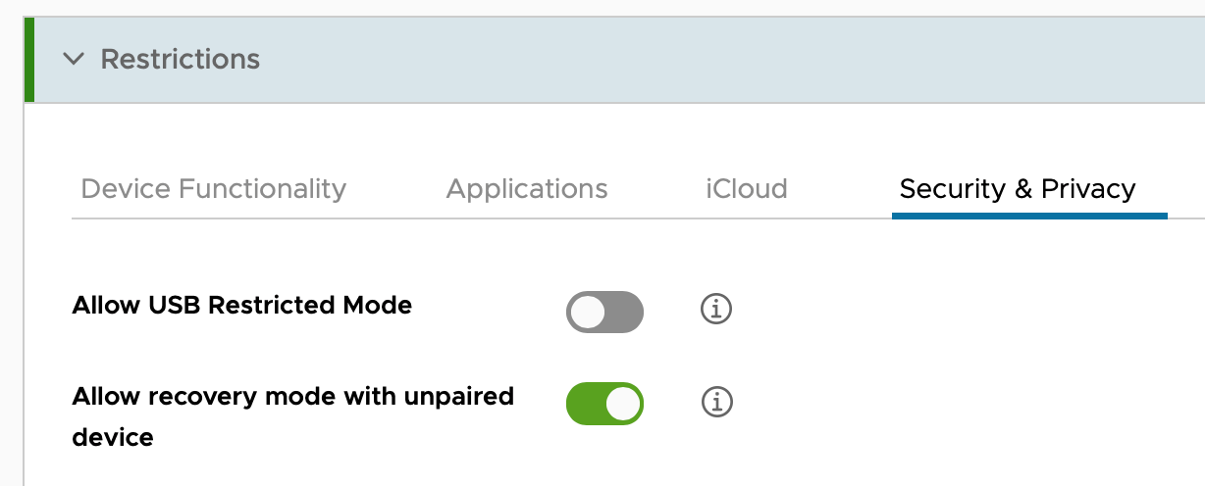Go to the iCloud tab

746,188
